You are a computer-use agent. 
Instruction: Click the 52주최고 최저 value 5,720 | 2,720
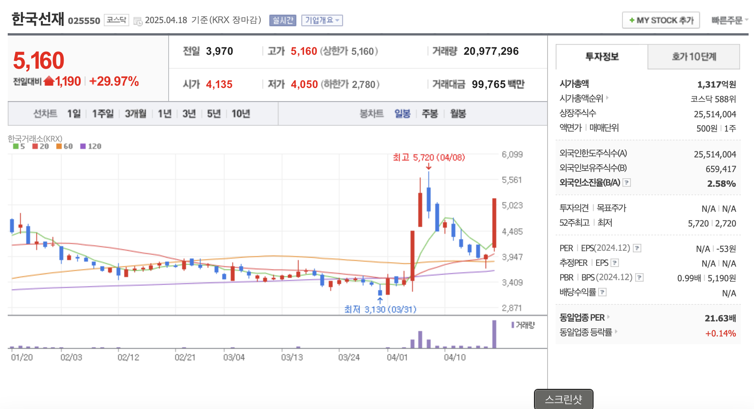(x=712, y=223)
